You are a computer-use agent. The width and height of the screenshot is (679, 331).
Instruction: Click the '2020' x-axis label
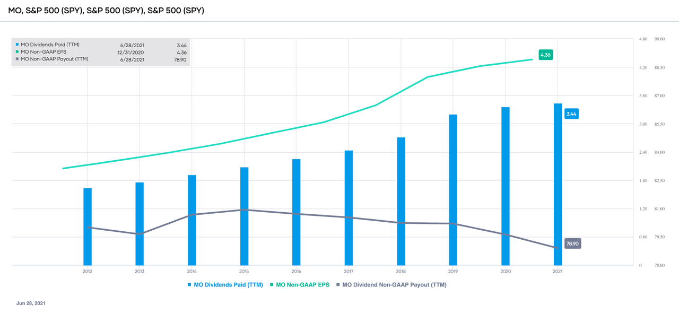tap(506, 271)
